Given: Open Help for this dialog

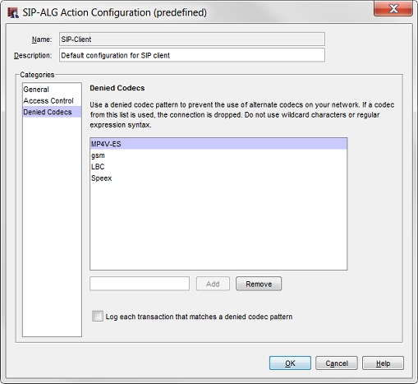Looking at the screenshot, I should [x=383, y=363].
